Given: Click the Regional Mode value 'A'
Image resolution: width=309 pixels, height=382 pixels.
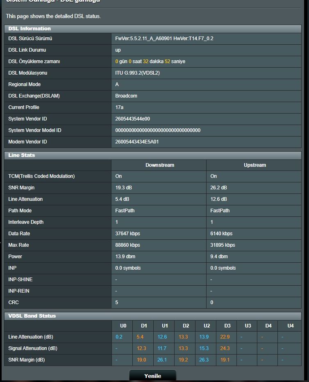Looking at the screenshot, I should coord(117,84).
